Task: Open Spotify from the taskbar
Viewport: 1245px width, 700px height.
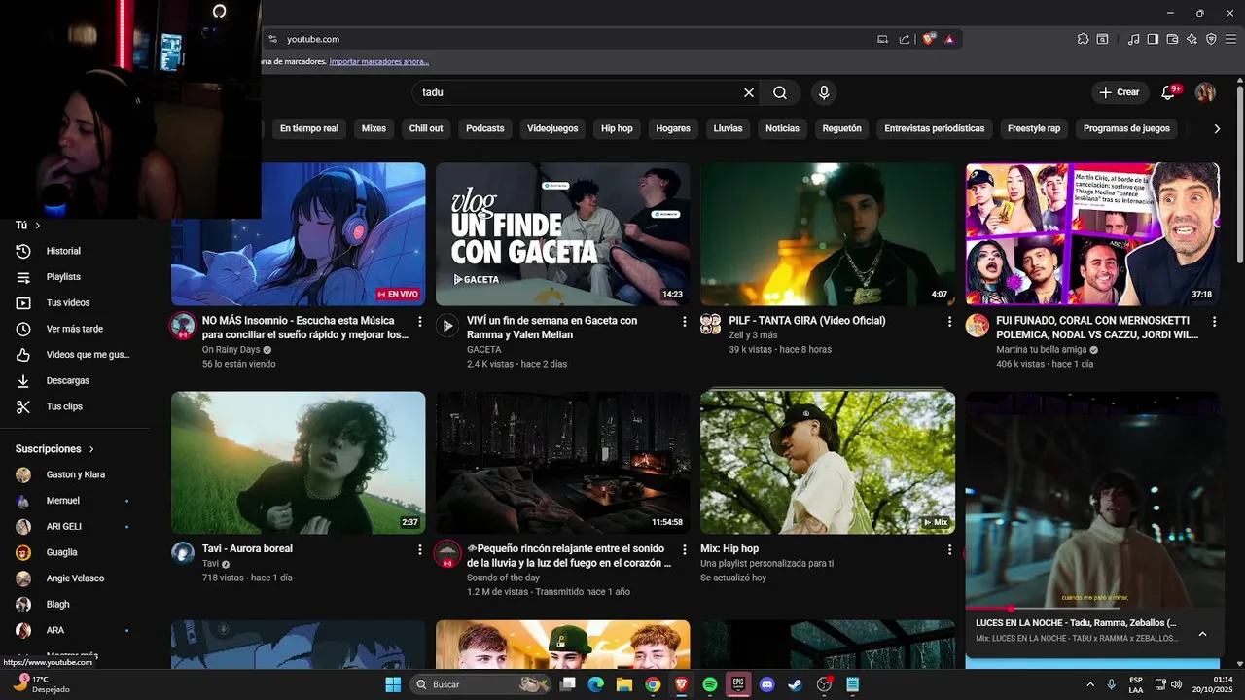Action: [710, 684]
